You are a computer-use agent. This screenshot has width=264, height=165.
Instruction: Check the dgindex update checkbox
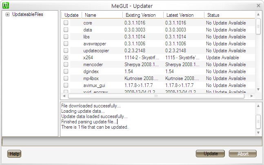click(x=66, y=71)
